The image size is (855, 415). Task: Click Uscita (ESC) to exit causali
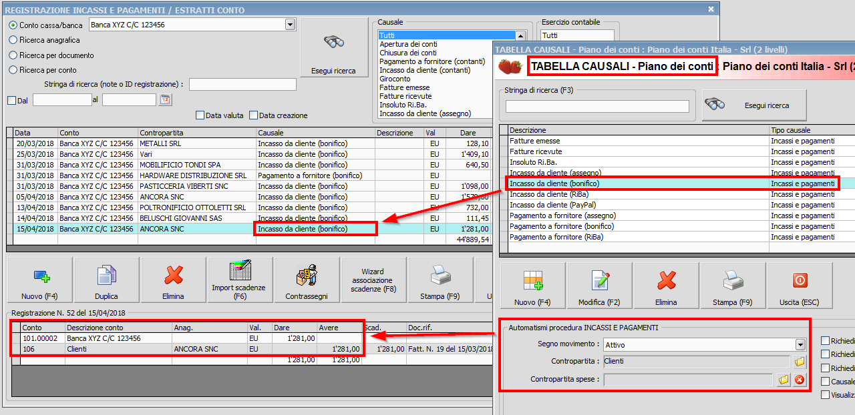(x=800, y=286)
